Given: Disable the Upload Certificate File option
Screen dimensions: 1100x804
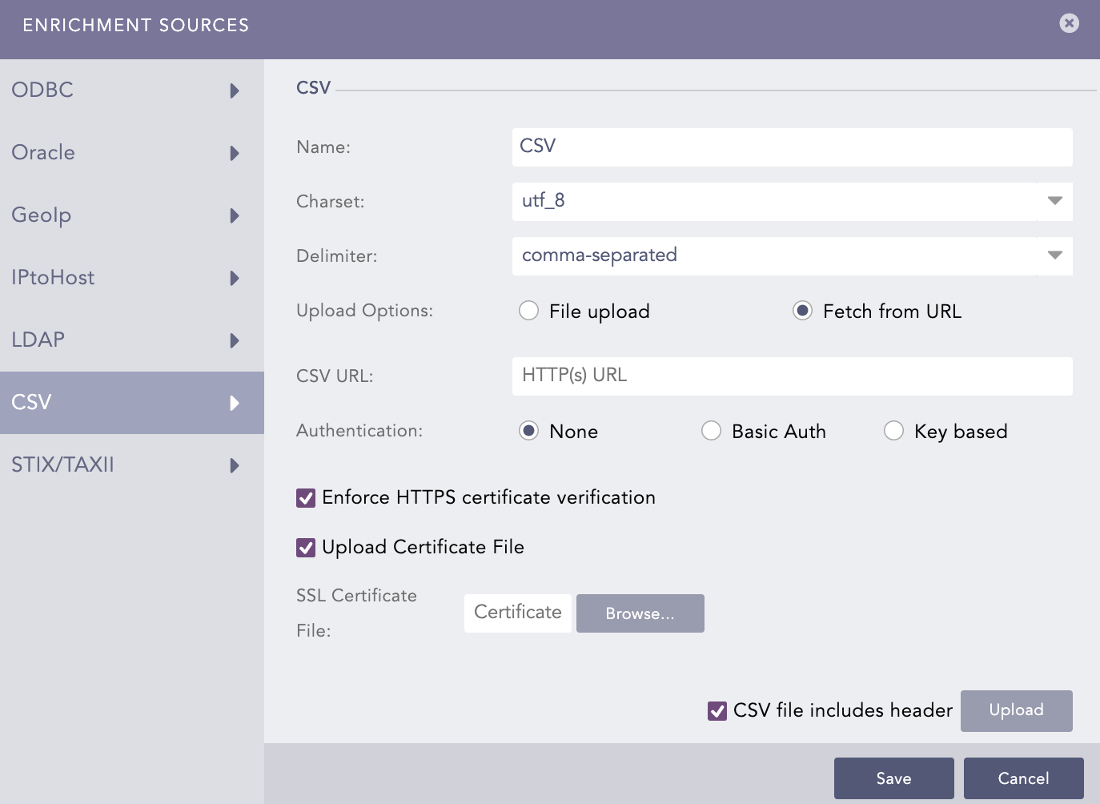Looking at the screenshot, I should (305, 547).
